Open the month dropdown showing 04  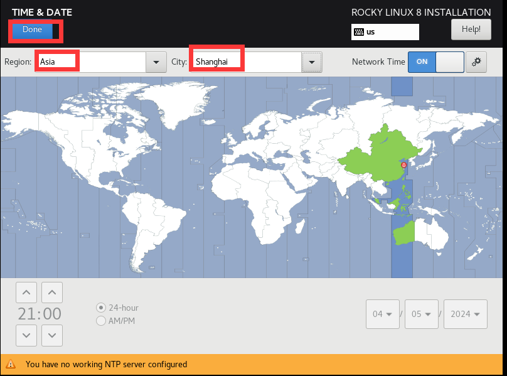[383, 314]
